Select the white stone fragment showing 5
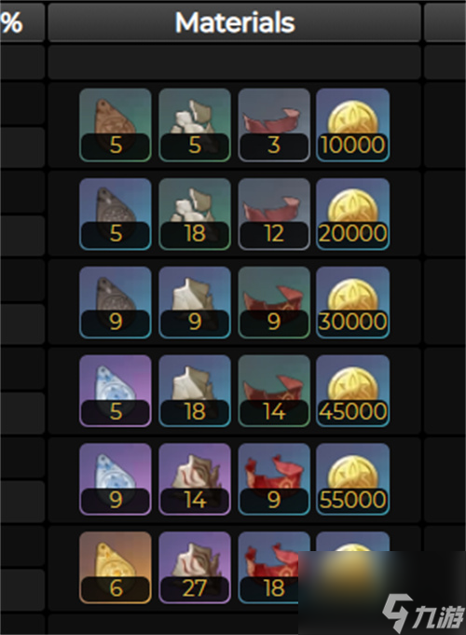Screen dimensions: 466x635 click(195, 125)
